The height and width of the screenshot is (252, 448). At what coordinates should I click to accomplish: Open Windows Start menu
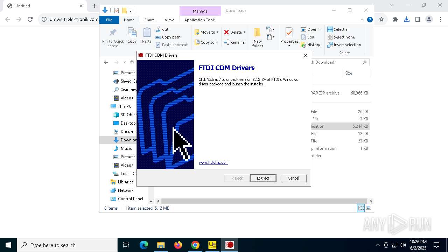click(x=8, y=245)
